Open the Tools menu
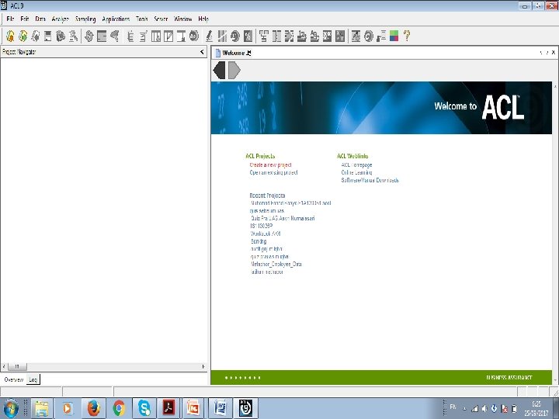The width and height of the screenshot is (559, 419). click(142, 19)
